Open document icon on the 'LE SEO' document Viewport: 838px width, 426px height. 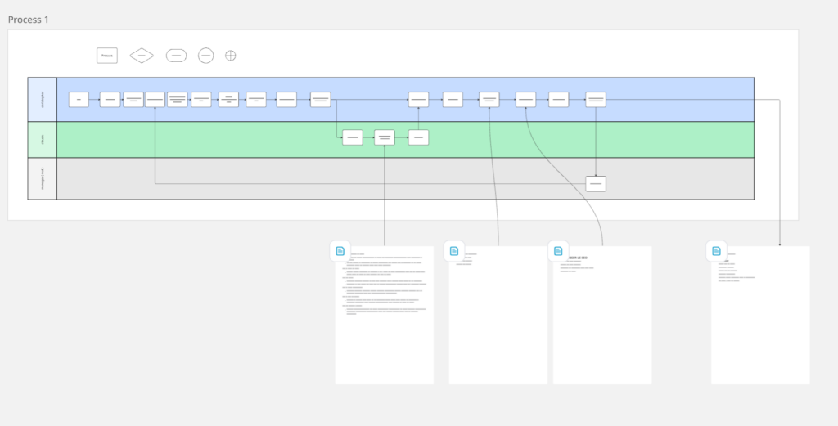[558, 251]
